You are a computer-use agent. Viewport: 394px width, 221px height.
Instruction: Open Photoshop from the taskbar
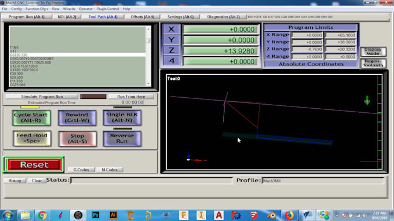point(96,215)
